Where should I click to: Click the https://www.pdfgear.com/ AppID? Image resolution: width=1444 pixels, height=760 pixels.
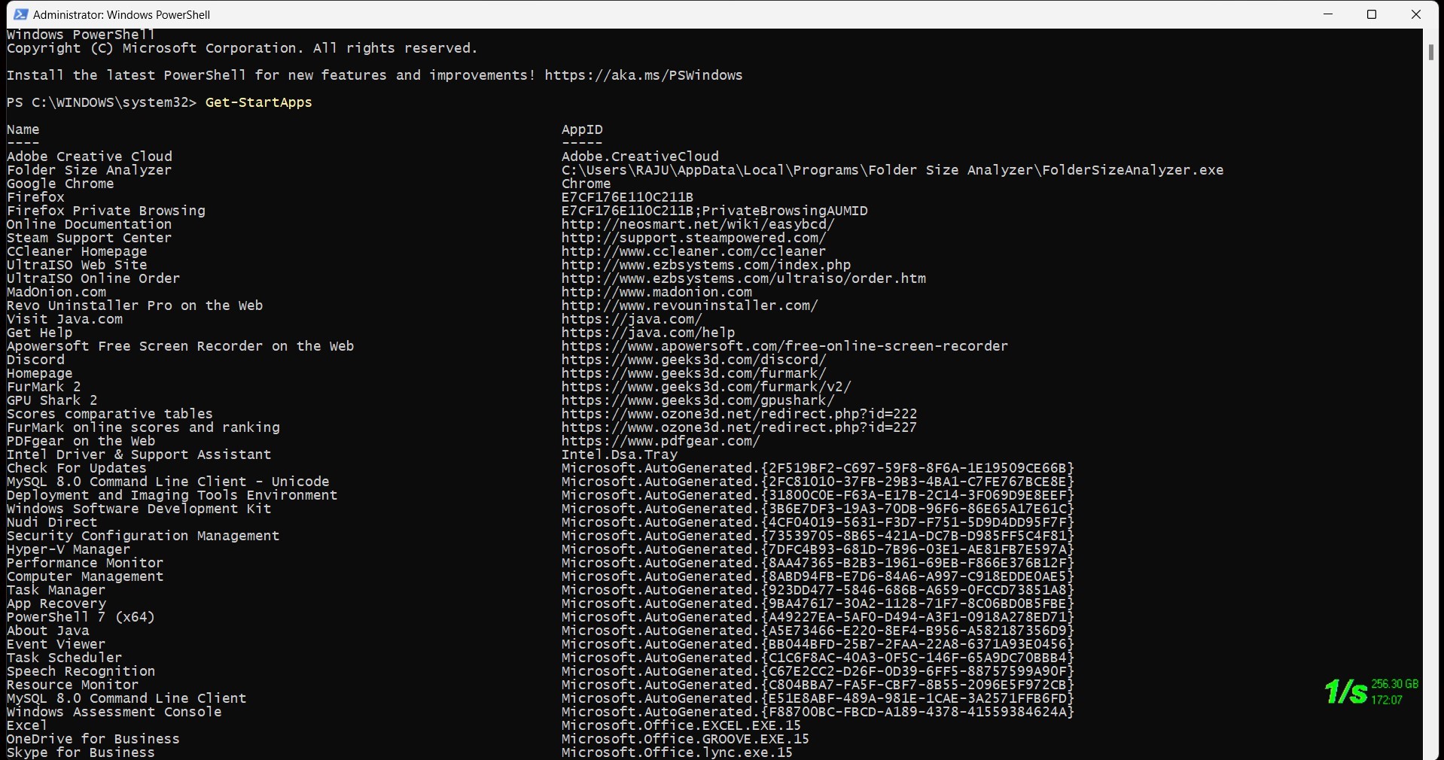[661, 441]
